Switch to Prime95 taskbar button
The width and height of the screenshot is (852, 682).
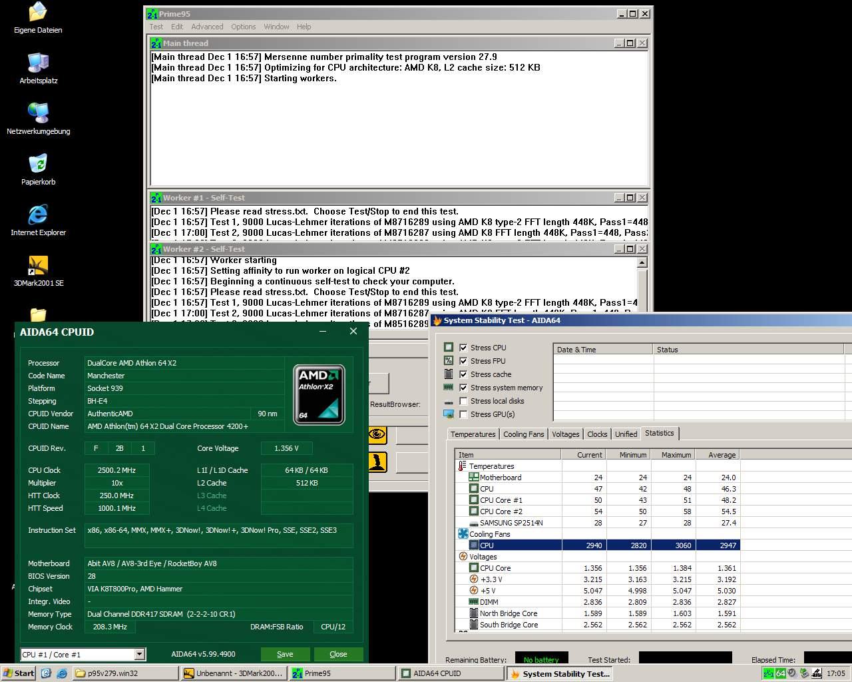click(x=343, y=673)
